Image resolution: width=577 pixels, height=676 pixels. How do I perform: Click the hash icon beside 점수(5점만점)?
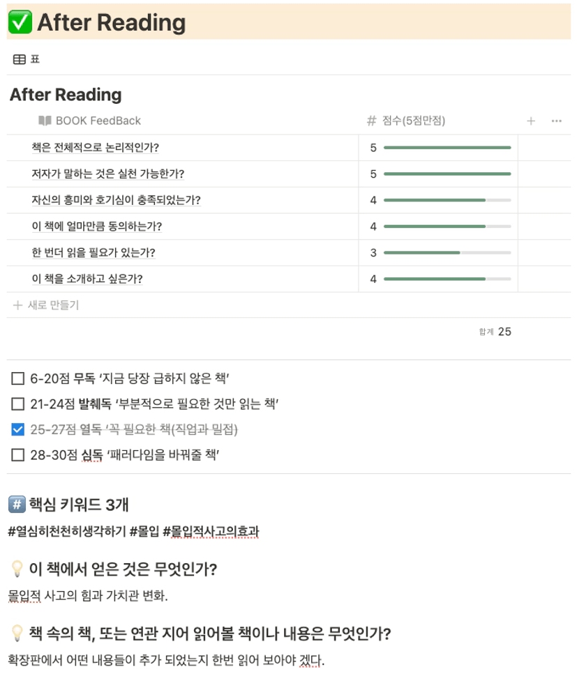pyautogui.click(x=371, y=121)
